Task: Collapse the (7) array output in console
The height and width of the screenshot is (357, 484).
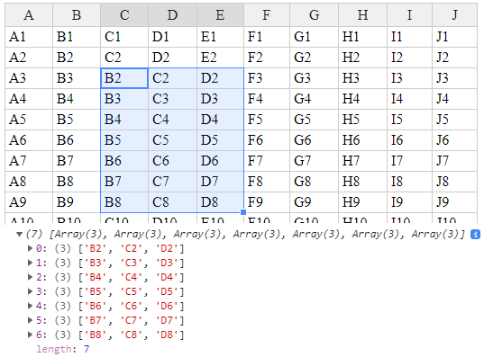Action: [x=20, y=235]
